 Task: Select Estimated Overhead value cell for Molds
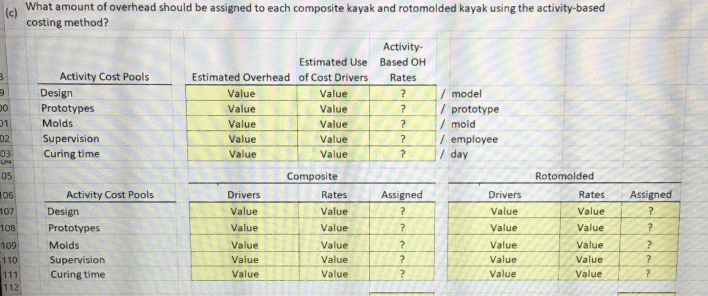tap(241, 124)
